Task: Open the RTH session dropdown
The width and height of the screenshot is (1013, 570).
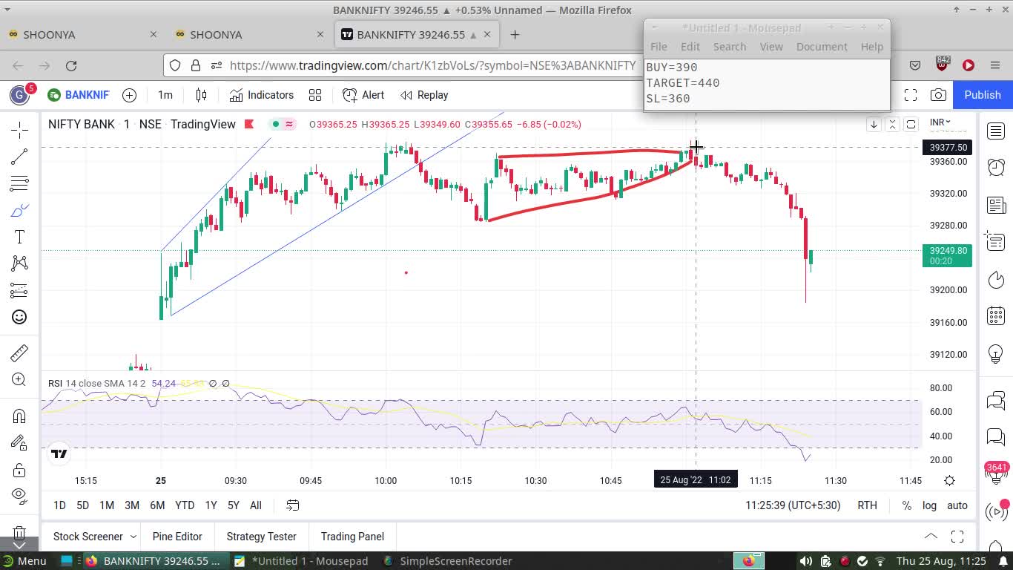Action: [867, 505]
